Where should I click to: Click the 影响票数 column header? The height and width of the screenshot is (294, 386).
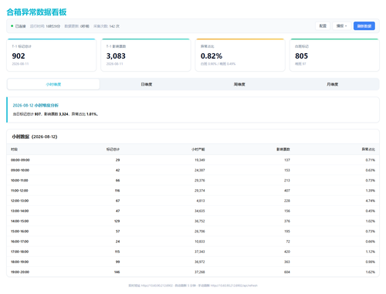tap(283, 150)
